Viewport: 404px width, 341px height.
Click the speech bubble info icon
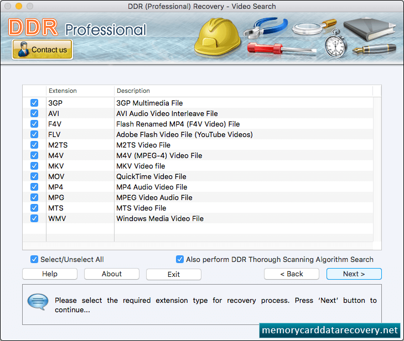click(x=38, y=302)
